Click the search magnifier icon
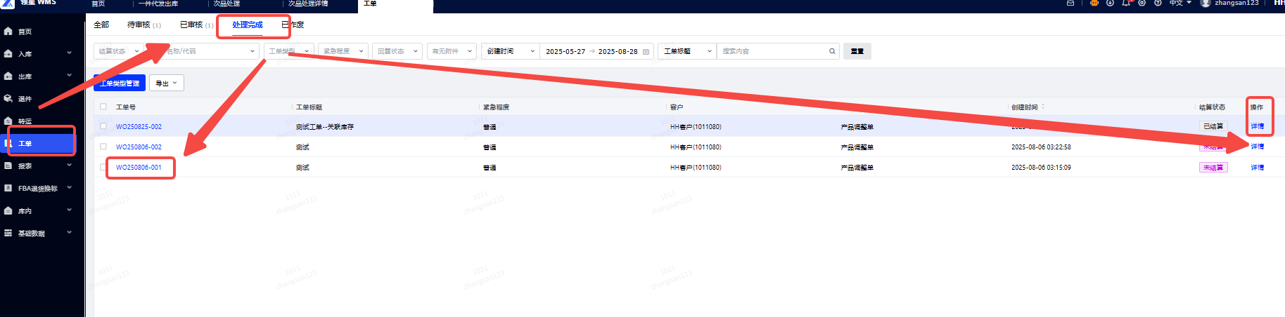The image size is (1285, 317). coord(832,51)
